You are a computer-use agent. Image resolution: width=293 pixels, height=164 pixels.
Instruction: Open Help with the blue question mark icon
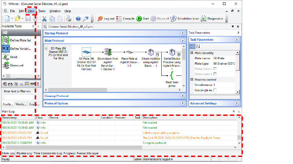[78, 19]
